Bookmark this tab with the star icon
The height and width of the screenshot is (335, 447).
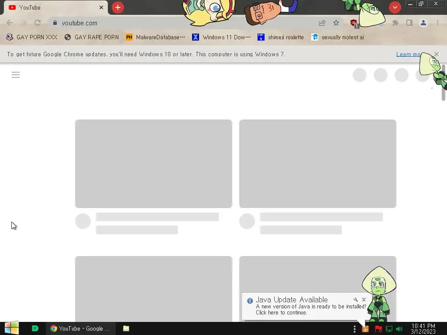(x=336, y=23)
